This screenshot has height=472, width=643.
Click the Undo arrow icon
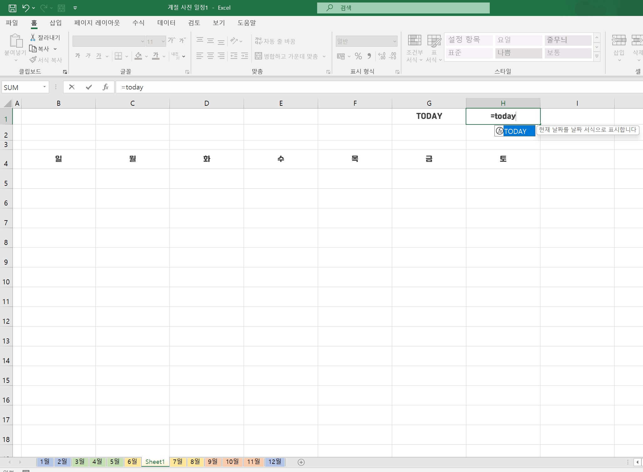pos(26,8)
